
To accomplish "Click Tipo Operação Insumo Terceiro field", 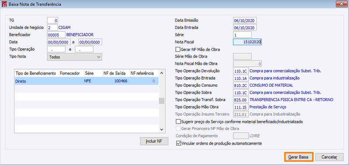I will (x=241, y=114).
